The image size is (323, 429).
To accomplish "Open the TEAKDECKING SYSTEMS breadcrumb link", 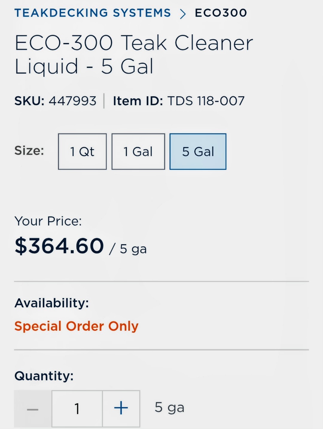I will click(x=93, y=13).
